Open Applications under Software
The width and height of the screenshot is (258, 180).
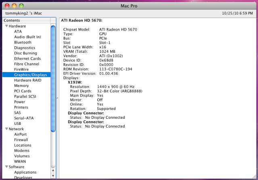tap(25, 172)
